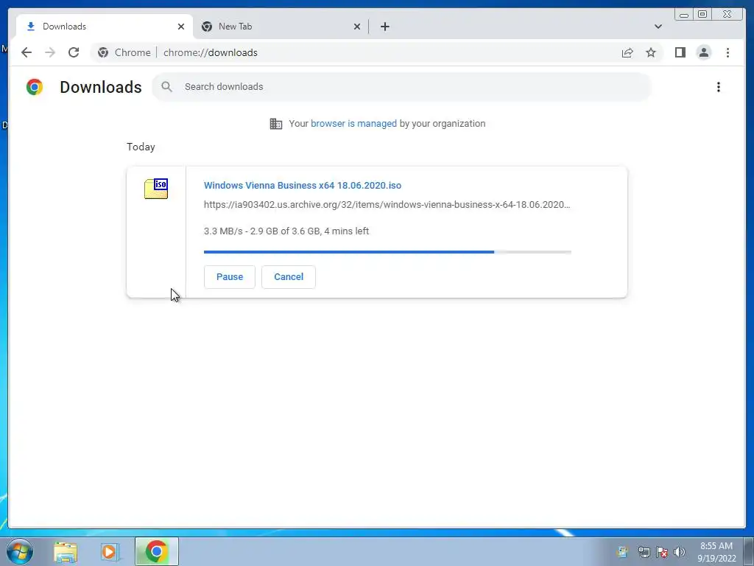Click the forward navigation arrow

(50, 52)
